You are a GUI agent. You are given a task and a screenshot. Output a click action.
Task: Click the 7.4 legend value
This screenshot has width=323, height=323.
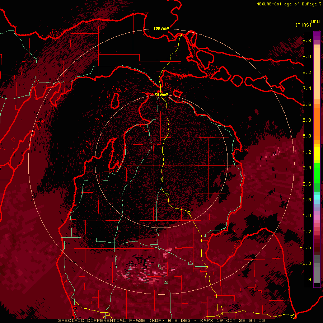307,88
